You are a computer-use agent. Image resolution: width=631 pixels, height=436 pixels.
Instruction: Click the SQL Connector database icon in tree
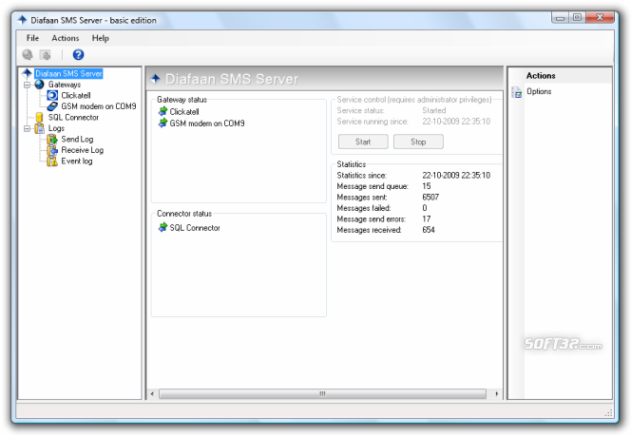(40, 117)
